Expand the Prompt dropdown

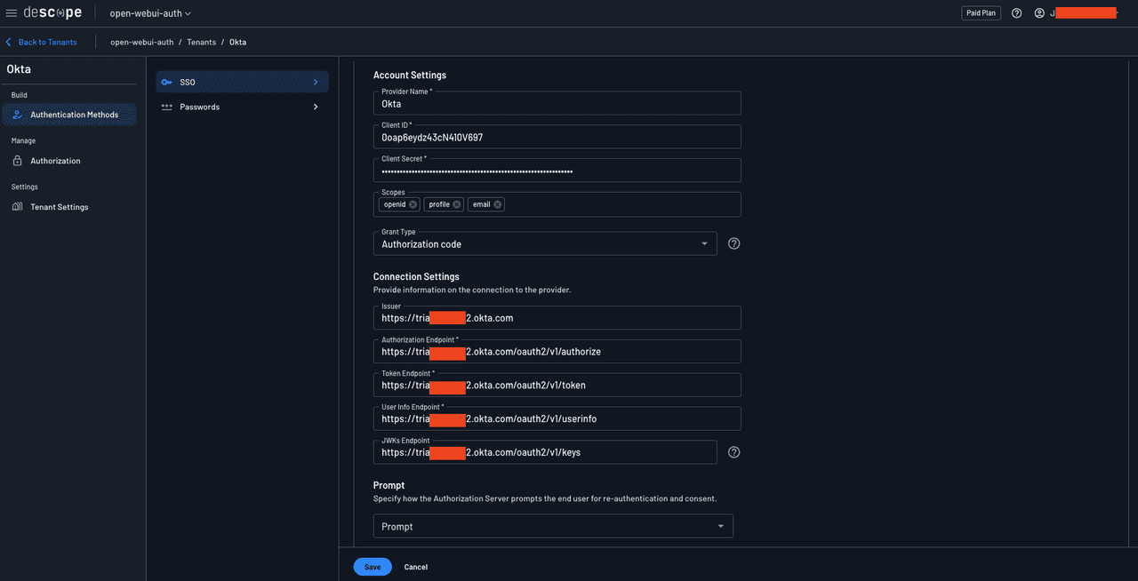[x=552, y=526]
